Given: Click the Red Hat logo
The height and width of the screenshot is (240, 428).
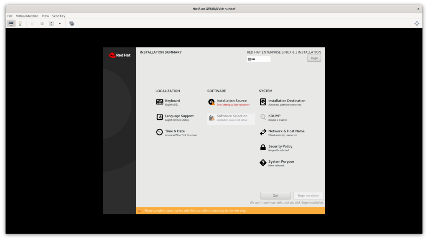Looking at the screenshot, I should (x=120, y=55).
